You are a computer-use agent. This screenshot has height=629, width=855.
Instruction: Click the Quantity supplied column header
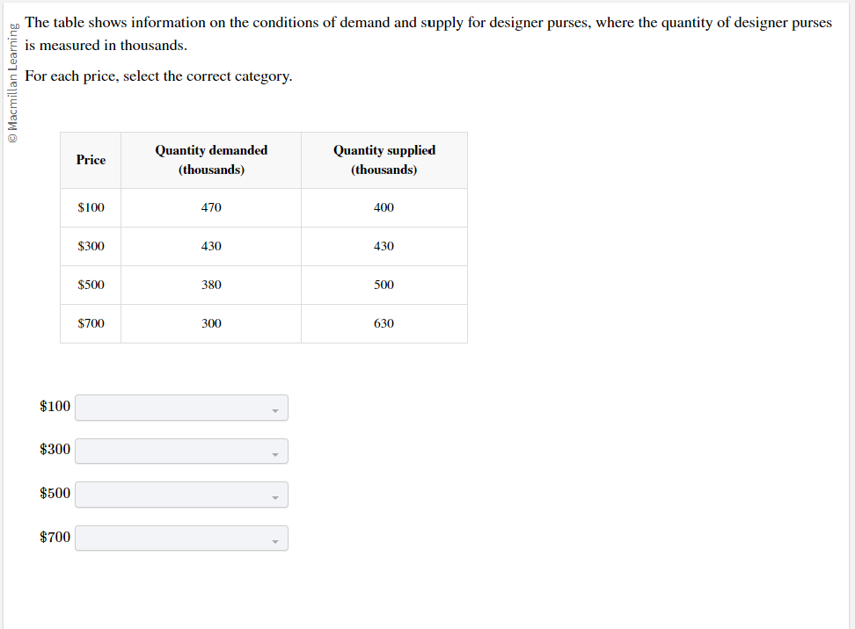pos(384,160)
